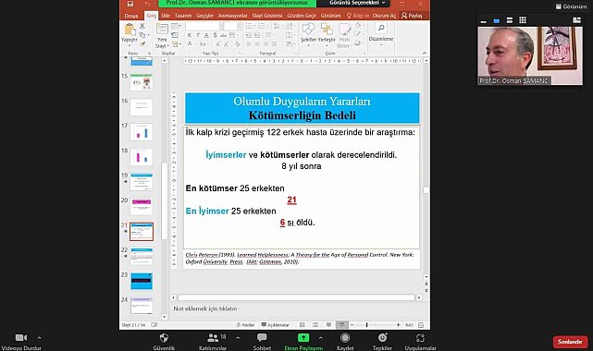Select slide 22 thumbnail

point(142,256)
